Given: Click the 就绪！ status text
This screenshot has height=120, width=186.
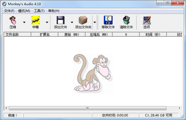Looking at the screenshot, I should 13,115.
